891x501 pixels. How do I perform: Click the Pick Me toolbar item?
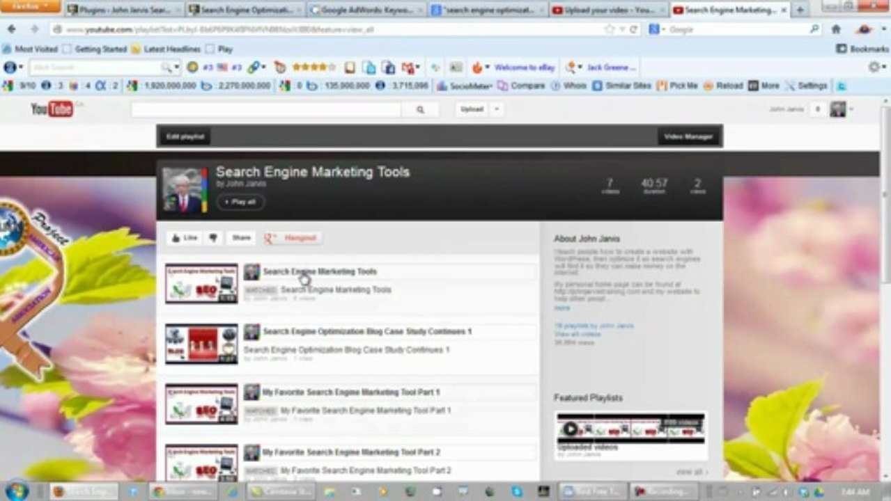coord(677,86)
